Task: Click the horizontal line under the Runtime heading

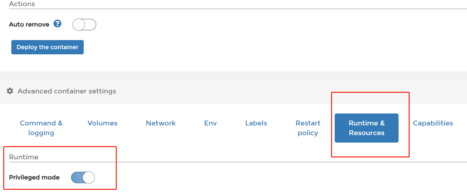Action: (259, 162)
